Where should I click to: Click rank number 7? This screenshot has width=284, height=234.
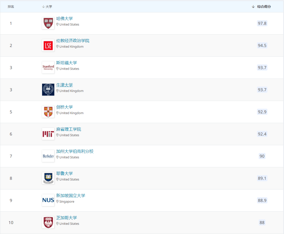pyautogui.click(x=11, y=156)
